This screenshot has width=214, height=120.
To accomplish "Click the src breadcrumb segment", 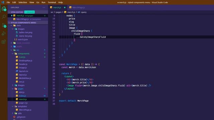I will [52, 12].
